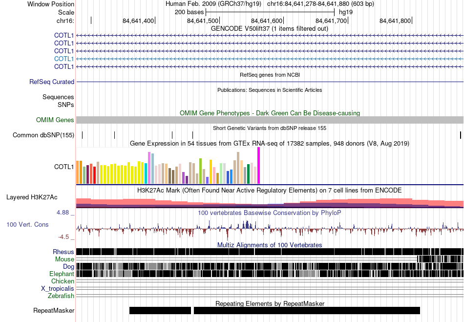Screen dimensions: 464x322
Task: Click the 'chr16:' ruler label
Action: click(65, 21)
